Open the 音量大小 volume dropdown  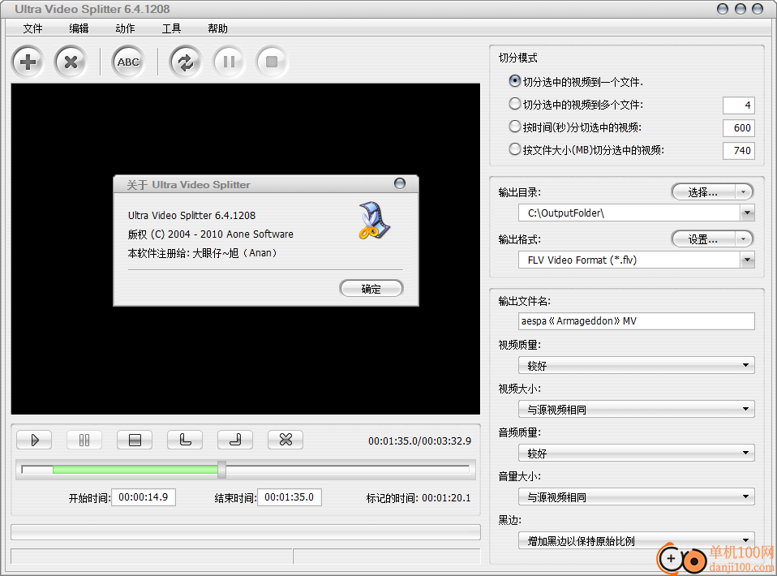(x=636, y=496)
